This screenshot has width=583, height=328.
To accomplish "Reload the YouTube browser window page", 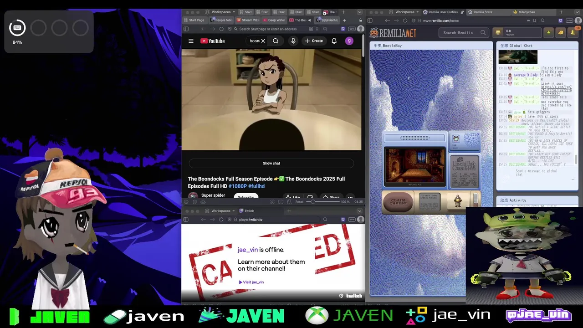I will [x=221, y=29].
